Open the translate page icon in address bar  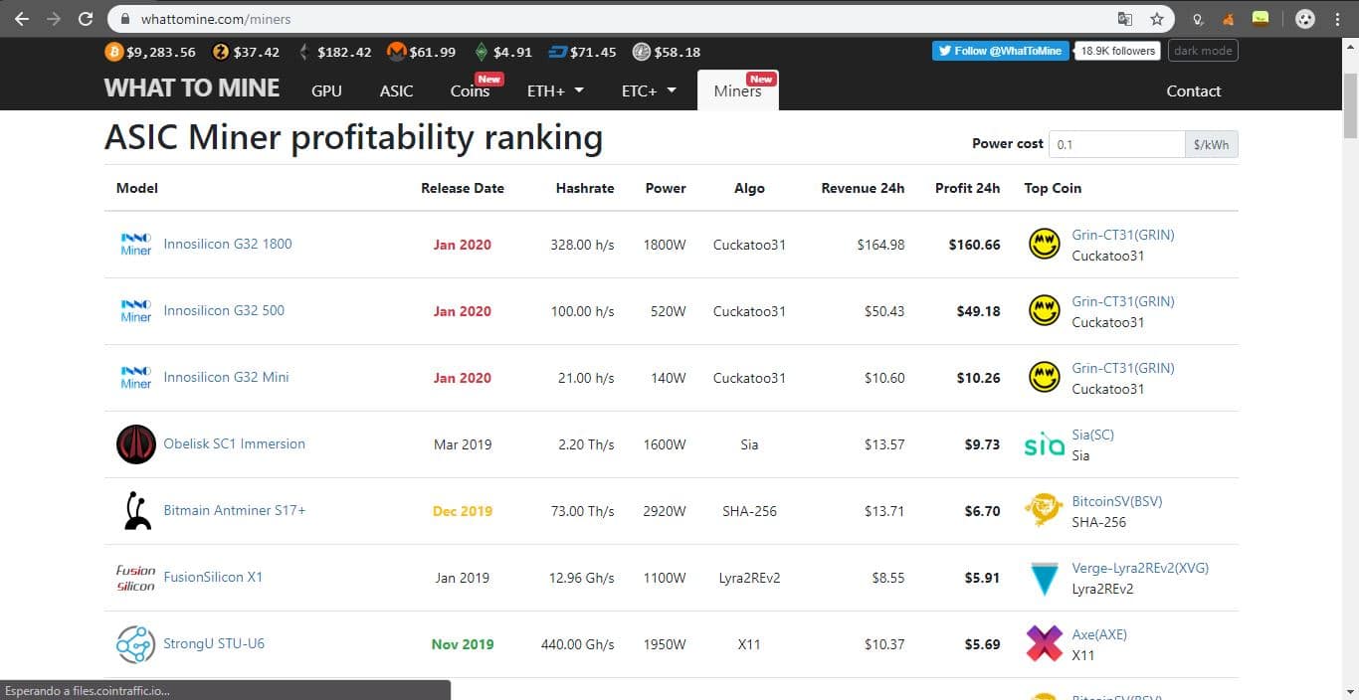[x=1125, y=19]
